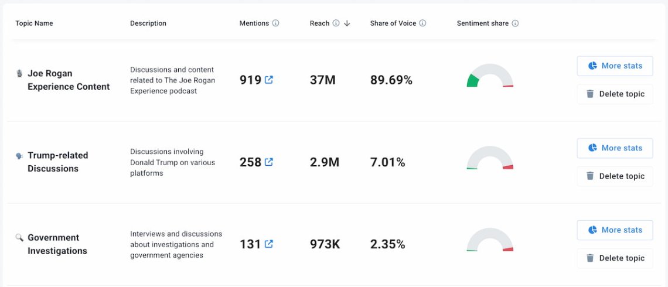Click the 2.35% share of voice value

point(388,244)
